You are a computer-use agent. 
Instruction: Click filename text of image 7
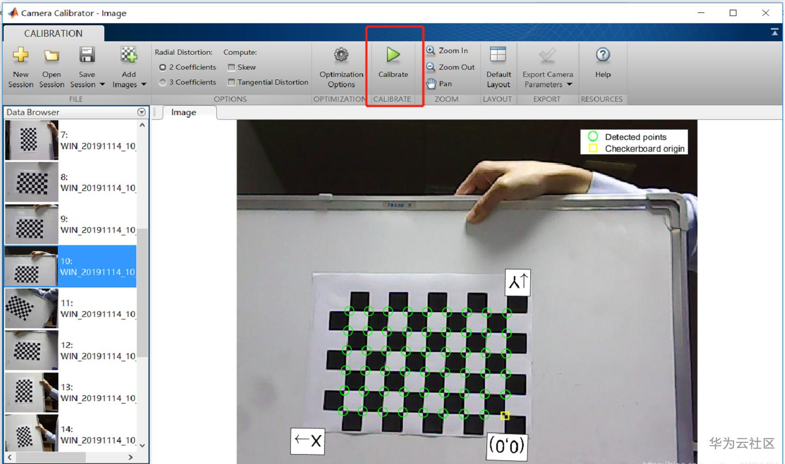click(98, 146)
